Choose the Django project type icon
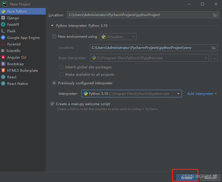The height and width of the screenshot is (182, 222). point(3,18)
